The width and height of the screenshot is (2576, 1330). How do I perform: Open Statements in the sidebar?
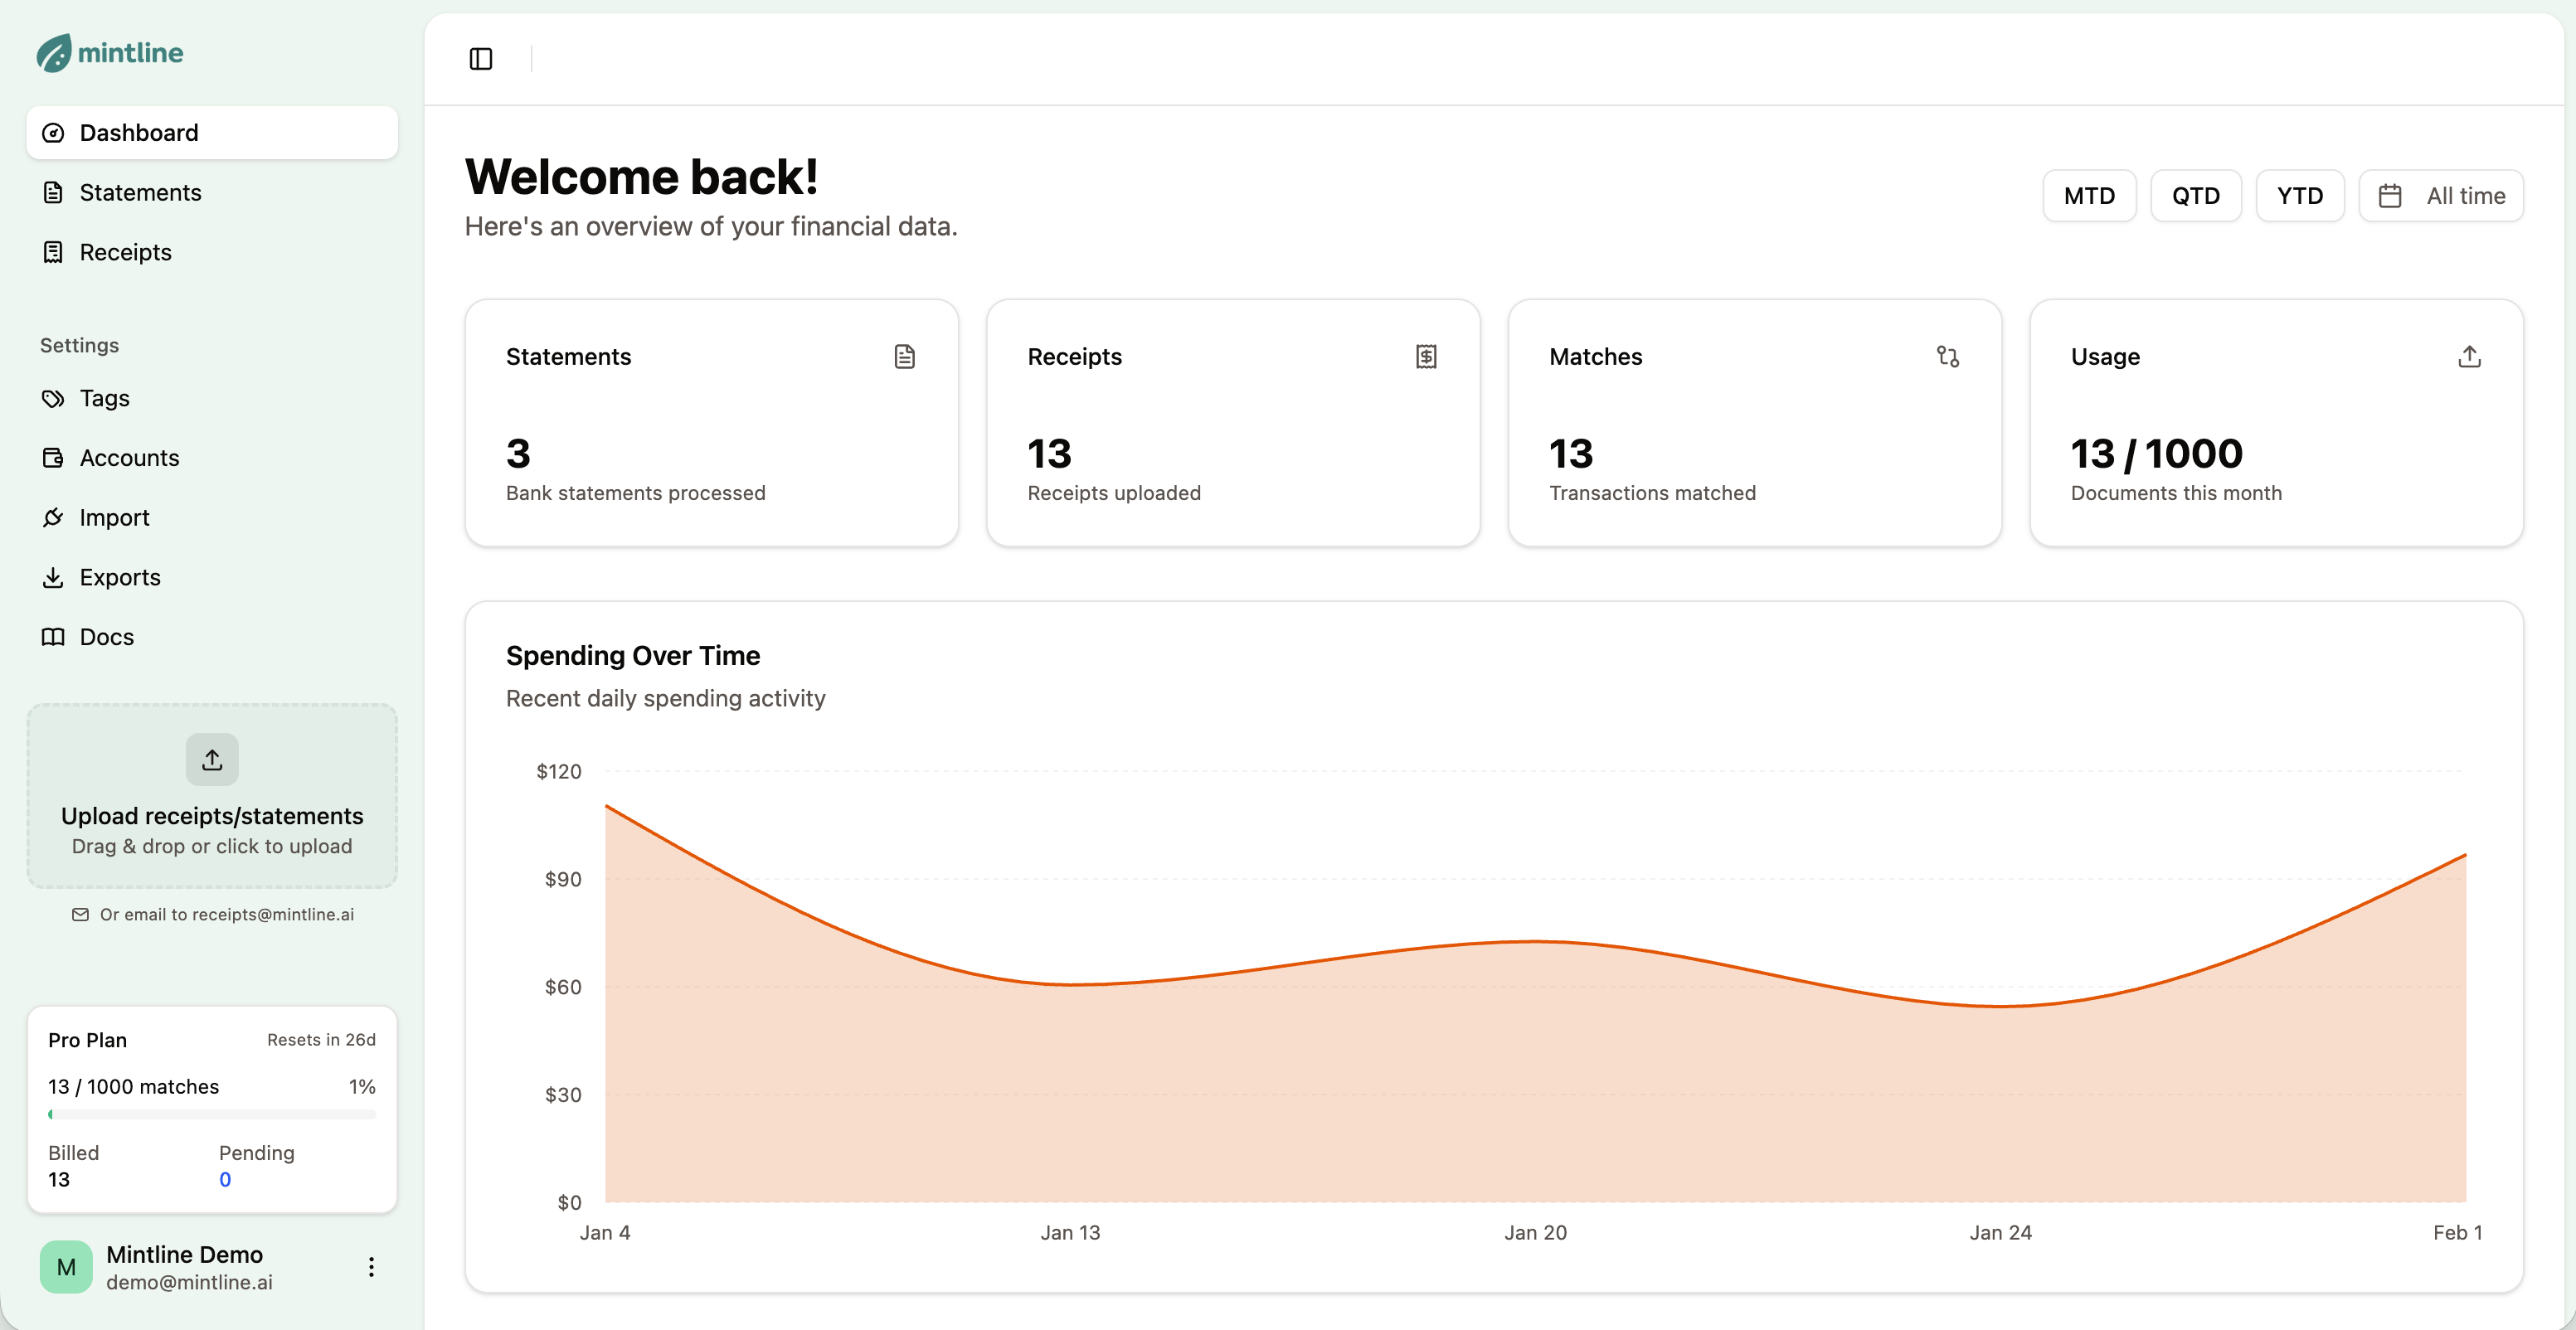[140, 193]
